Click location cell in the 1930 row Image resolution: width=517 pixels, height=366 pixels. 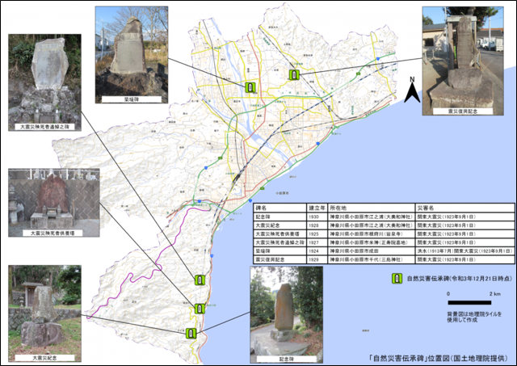coord(372,217)
